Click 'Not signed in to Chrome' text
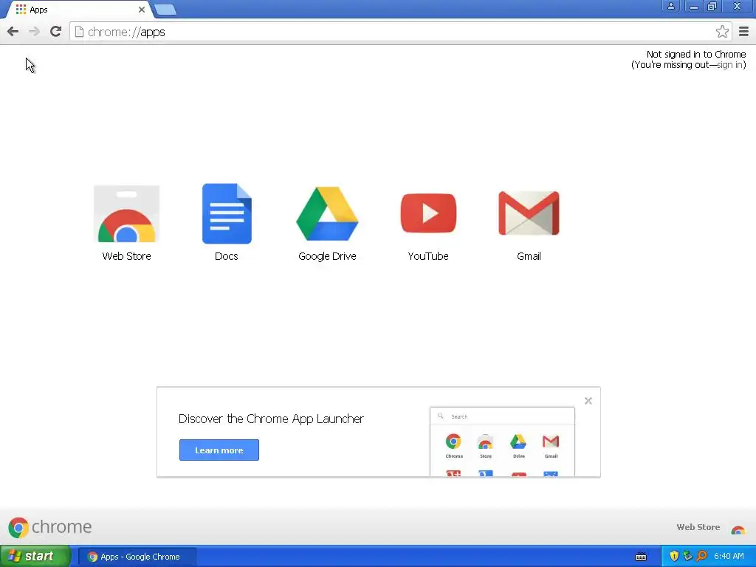This screenshot has width=756, height=567. (695, 54)
